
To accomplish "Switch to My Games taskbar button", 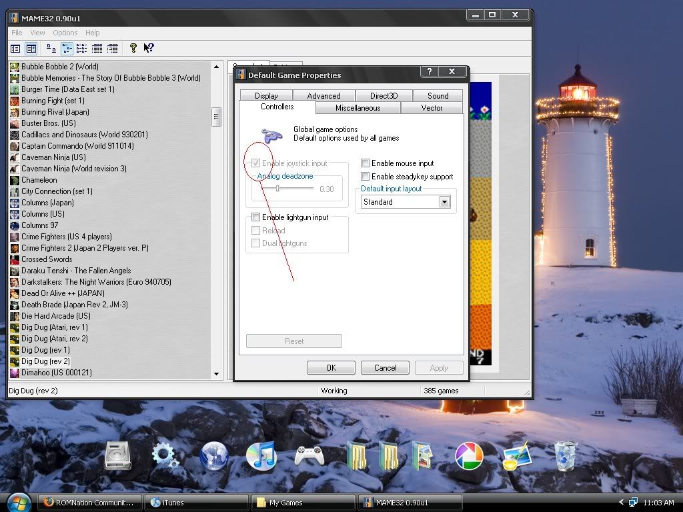I will click(x=303, y=503).
